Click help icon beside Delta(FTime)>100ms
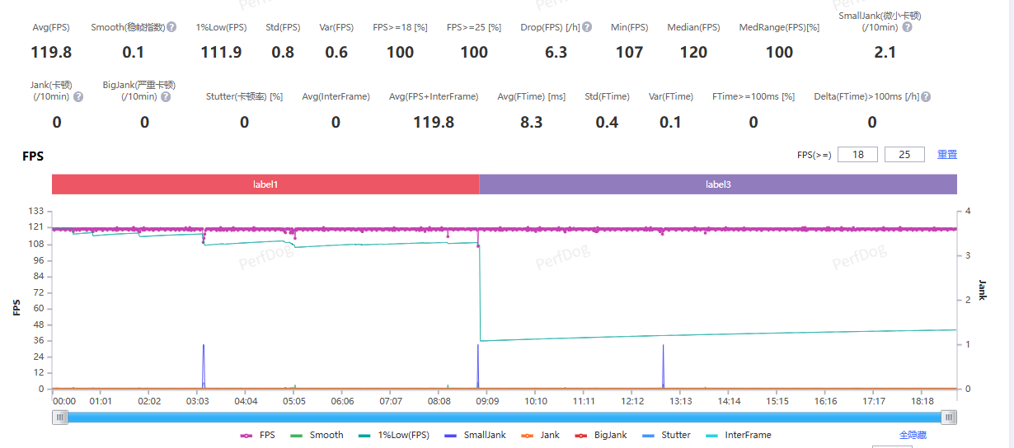 pyautogui.click(x=926, y=96)
